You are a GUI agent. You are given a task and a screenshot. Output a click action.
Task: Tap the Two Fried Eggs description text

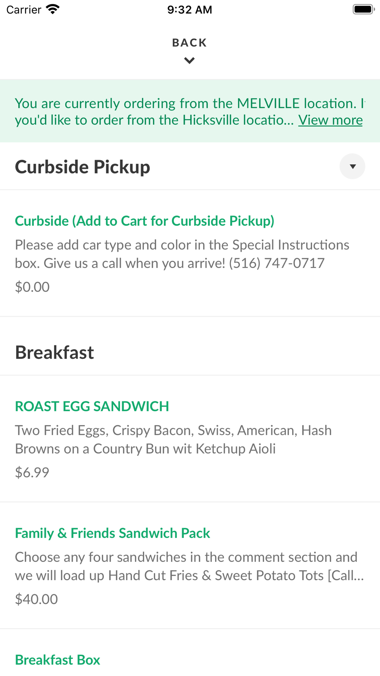(173, 440)
